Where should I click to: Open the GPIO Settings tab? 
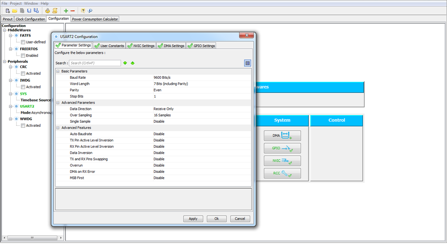pos(201,46)
